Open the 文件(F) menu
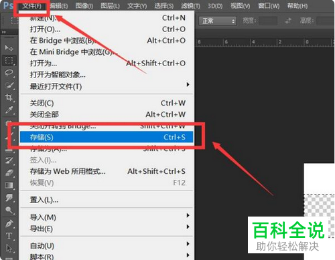This screenshot has width=335, height=260. point(31,6)
